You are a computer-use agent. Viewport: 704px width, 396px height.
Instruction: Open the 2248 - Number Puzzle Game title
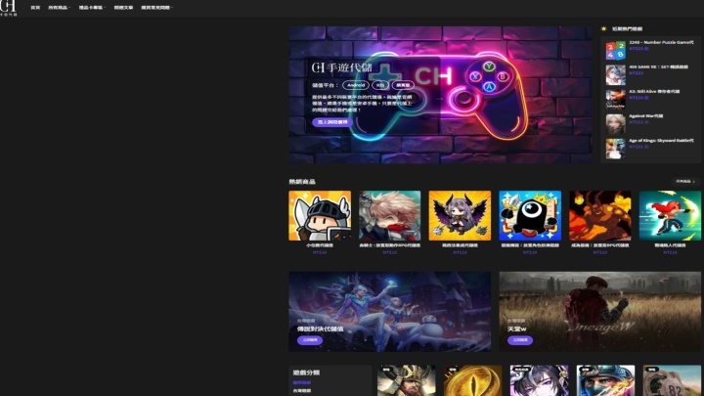pyautogui.click(x=661, y=42)
